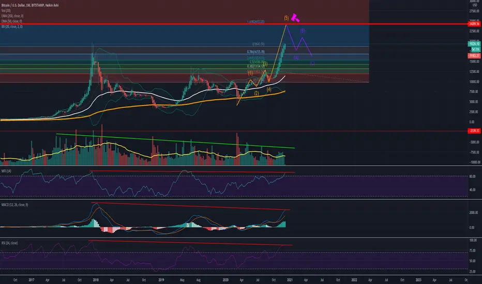482x284 pixels.
Task: Click the 5d 21h countdown label
Action: coord(476,50)
